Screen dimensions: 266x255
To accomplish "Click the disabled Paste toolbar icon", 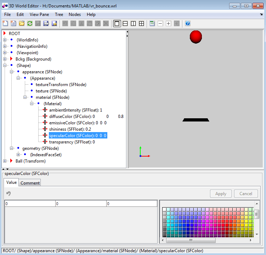I will pyautogui.click(x=90, y=23).
